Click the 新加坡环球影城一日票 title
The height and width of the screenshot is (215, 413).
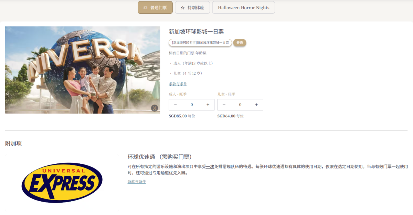(196, 32)
